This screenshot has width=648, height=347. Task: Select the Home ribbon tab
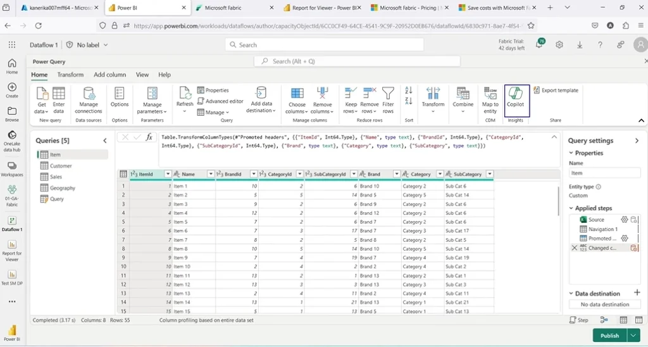click(39, 75)
